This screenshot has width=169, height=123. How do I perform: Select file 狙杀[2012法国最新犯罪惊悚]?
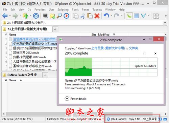(35, 48)
